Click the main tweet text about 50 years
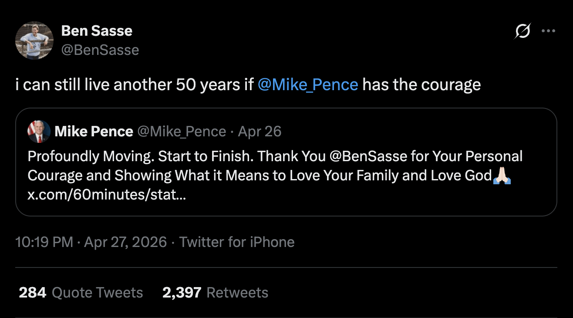The width and height of the screenshot is (573, 318). pyautogui.click(x=135, y=84)
